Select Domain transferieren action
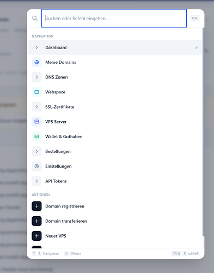Image resolution: width=214 pixels, height=273 pixels. 115,221
